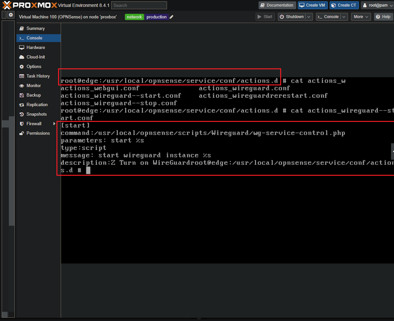Open Backup via its floppy disk icon
Screen dimensions: 394x321
pos(22,95)
